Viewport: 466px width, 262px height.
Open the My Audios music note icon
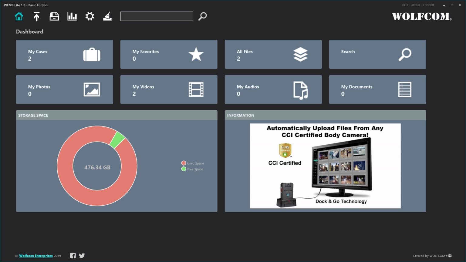300,90
